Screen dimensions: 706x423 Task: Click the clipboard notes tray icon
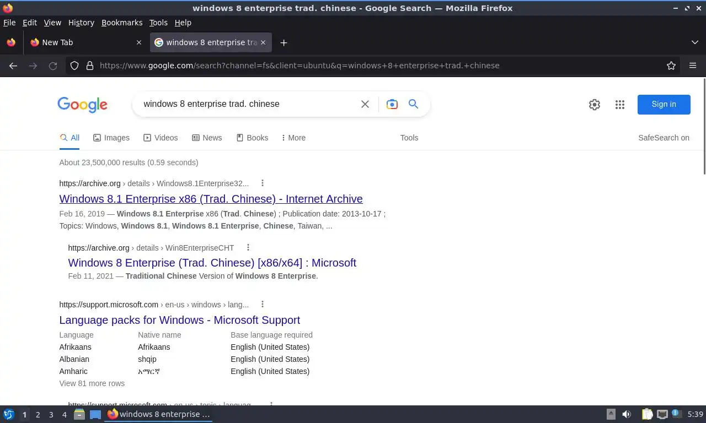click(647, 414)
